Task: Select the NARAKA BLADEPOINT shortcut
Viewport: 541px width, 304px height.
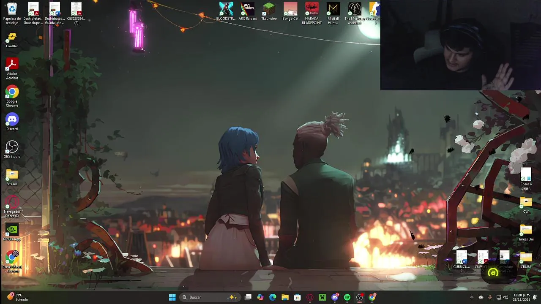Action: 312,13
